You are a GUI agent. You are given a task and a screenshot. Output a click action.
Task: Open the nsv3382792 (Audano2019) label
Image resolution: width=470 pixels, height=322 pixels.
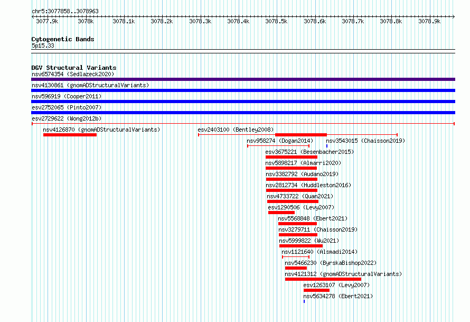tap(302, 174)
